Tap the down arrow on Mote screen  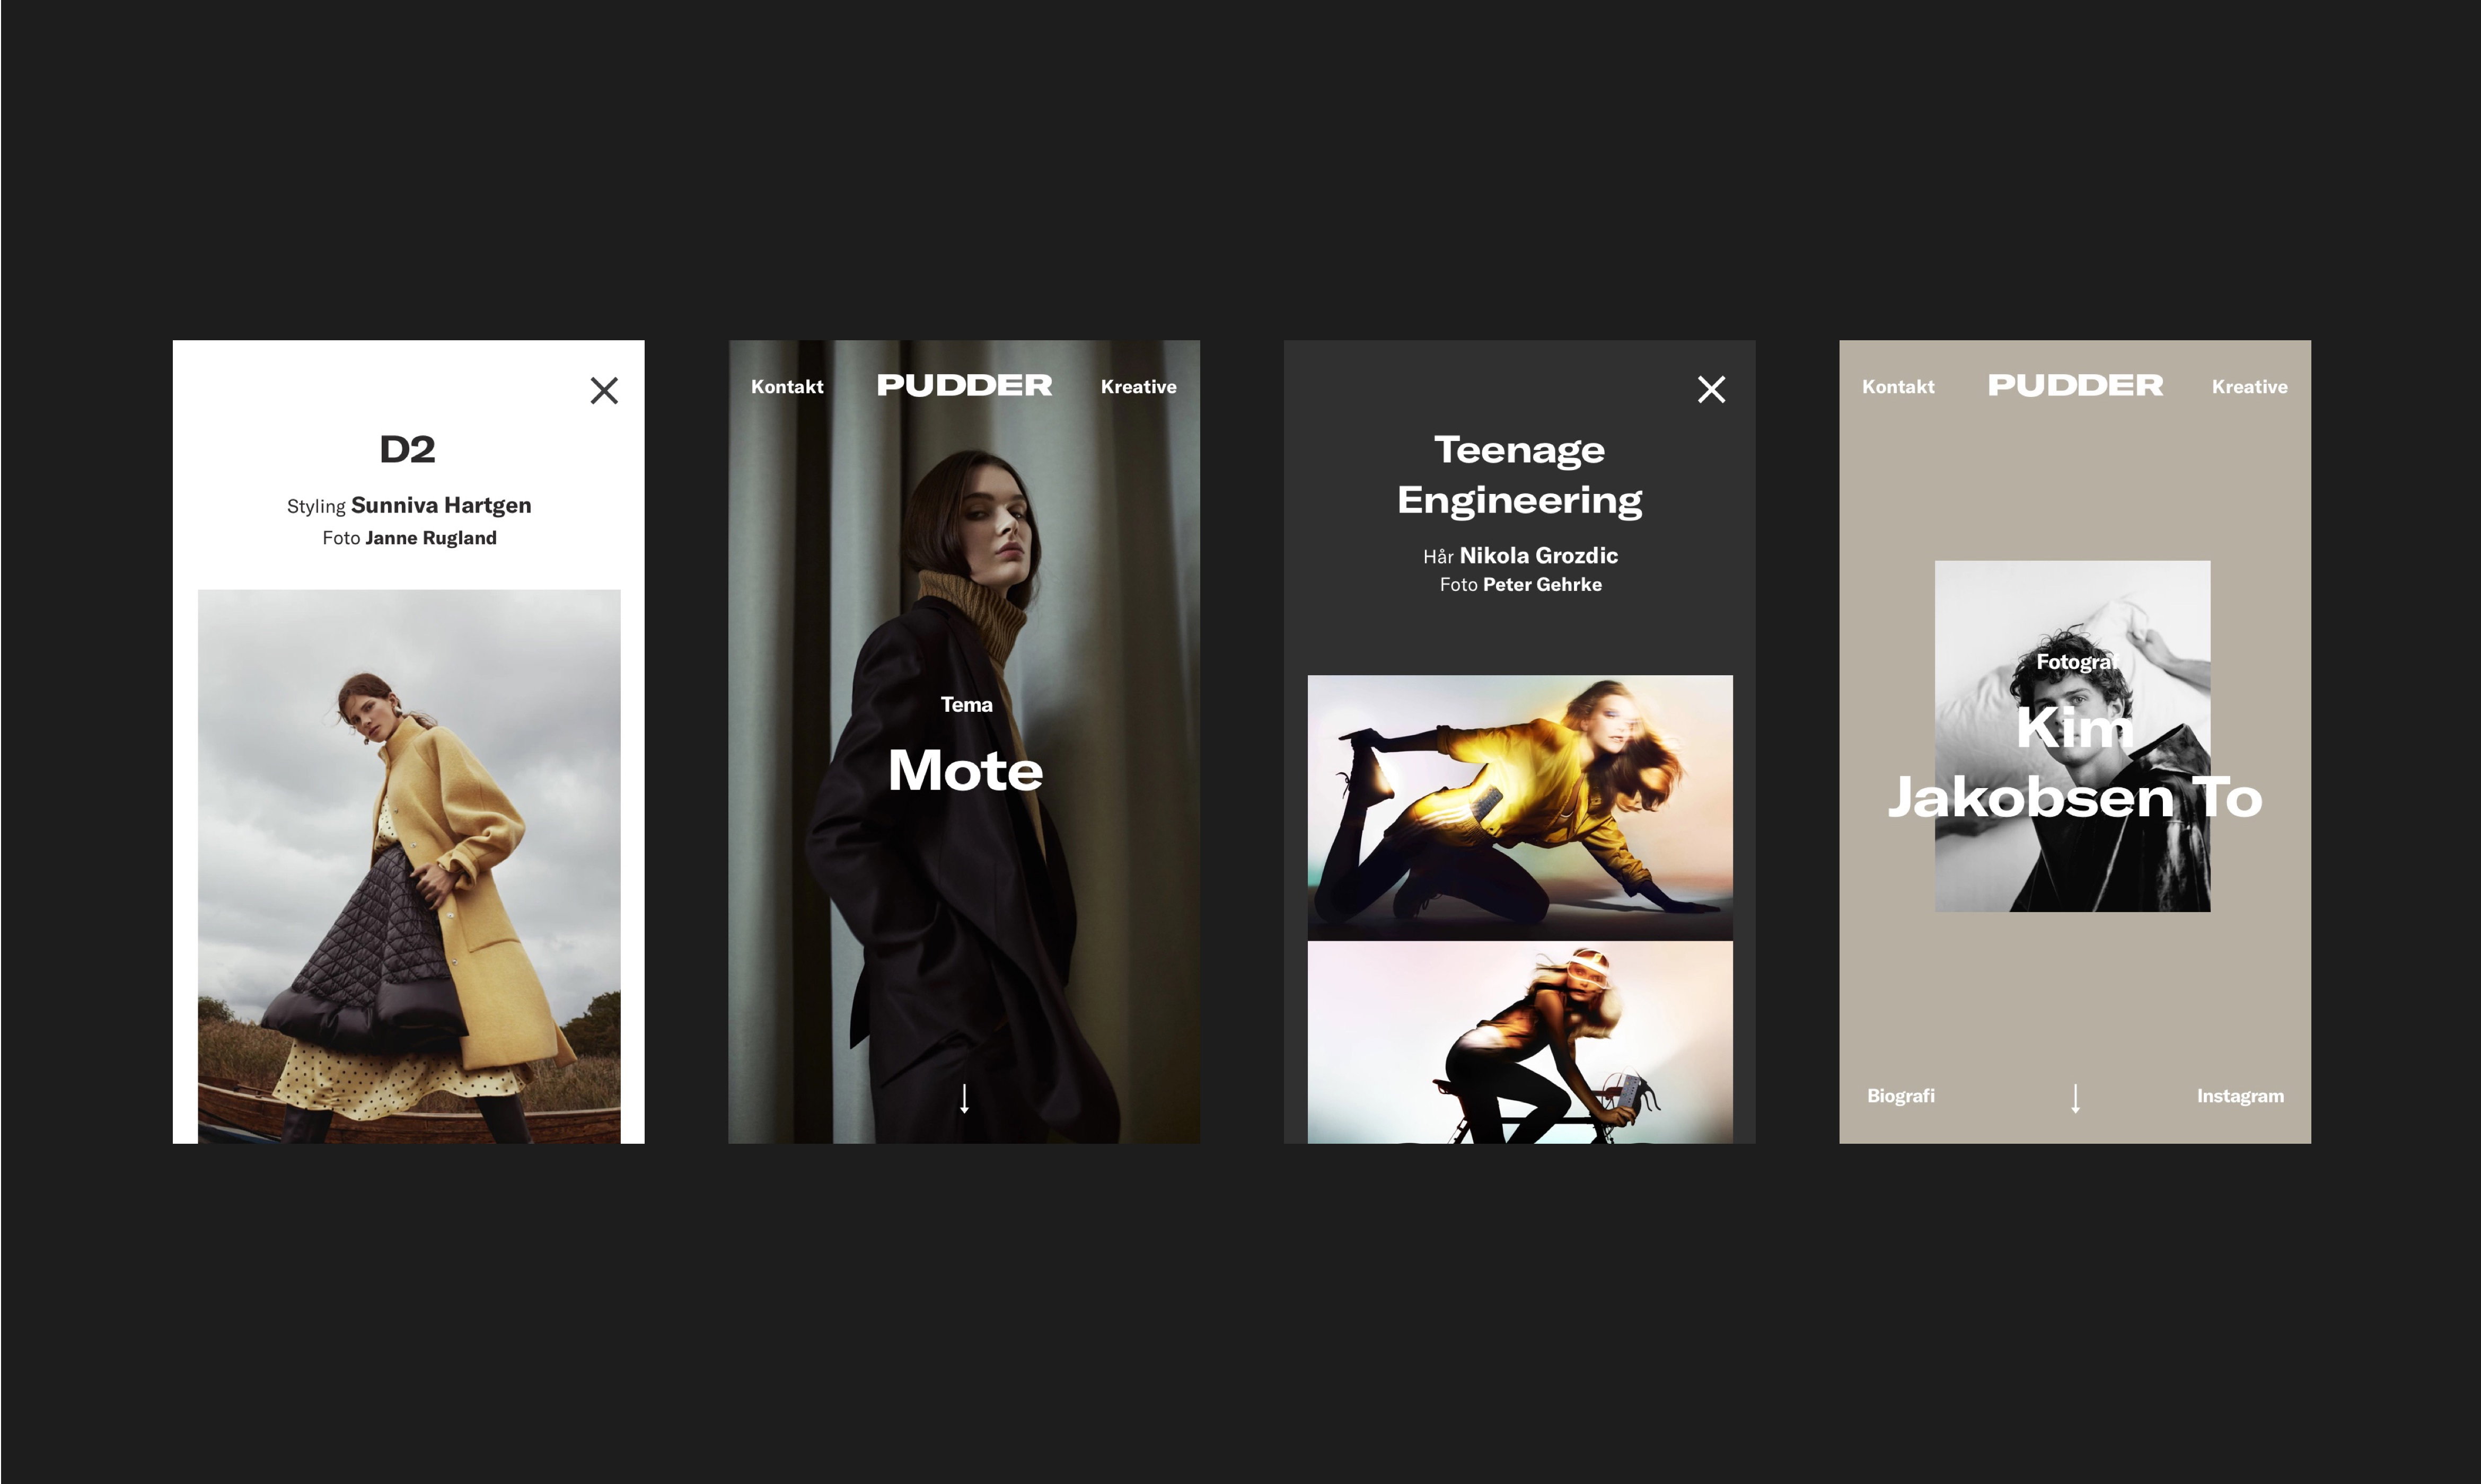point(964,1098)
